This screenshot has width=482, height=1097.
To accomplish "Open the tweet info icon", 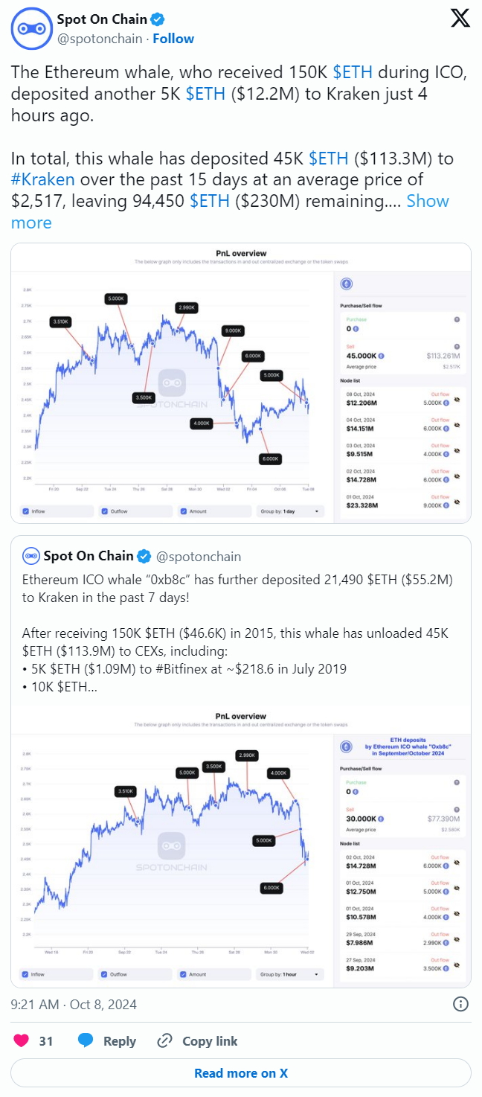I will click(x=461, y=1004).
